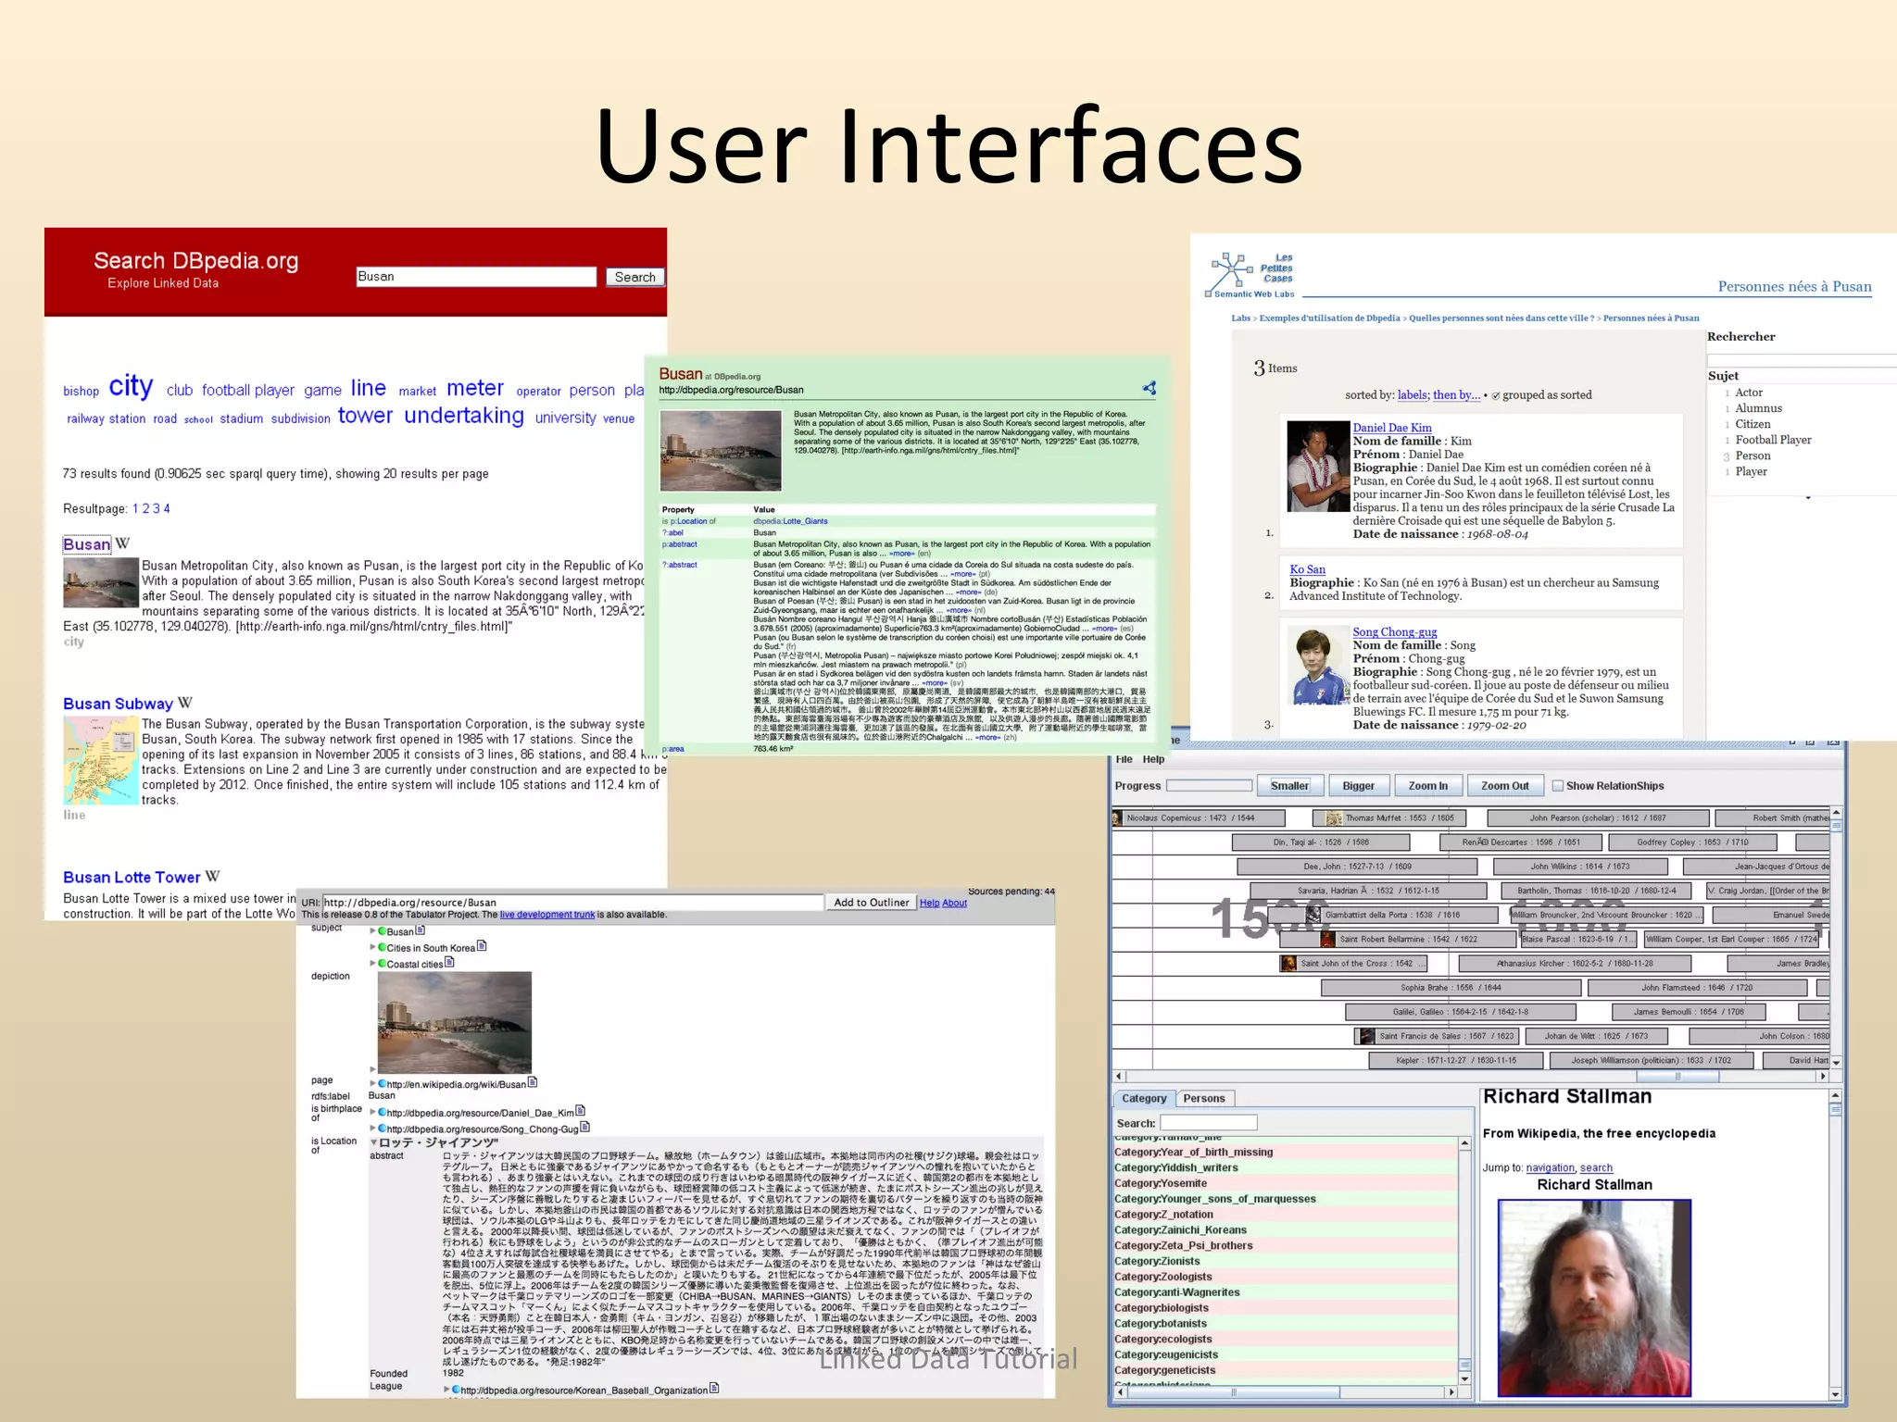Image resolution: width=1897 pixels, height=1422 pixels.
Task: Click the tower tag in the tag cloud
Action: pyautogui.click(x=365, y=416)
